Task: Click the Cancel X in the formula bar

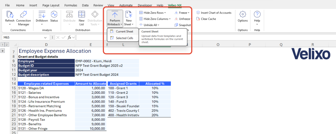Action: pyautogui.click(x=58, y=37)
